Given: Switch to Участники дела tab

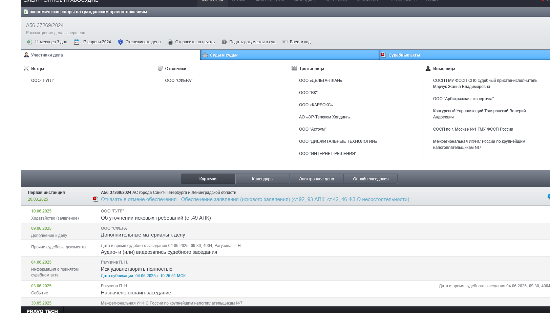Looking at the screenshot, I should (x=110, y=55).
